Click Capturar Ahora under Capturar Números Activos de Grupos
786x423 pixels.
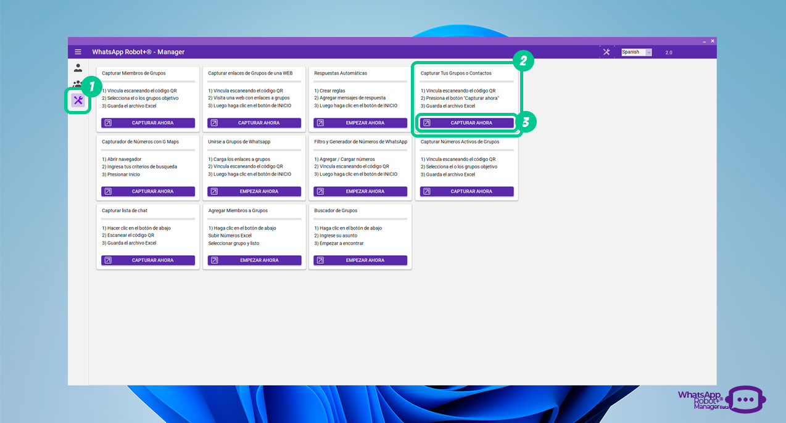467,191
